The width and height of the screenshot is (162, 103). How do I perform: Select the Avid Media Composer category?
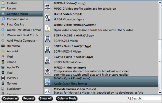click(22, 41)
